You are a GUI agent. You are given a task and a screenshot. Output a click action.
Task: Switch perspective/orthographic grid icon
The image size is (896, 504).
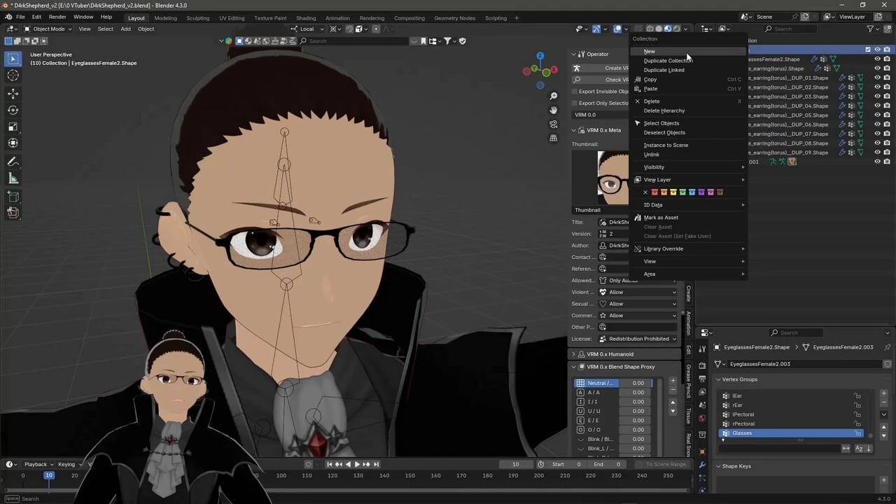pyautogui.click(x=553, y=138)
